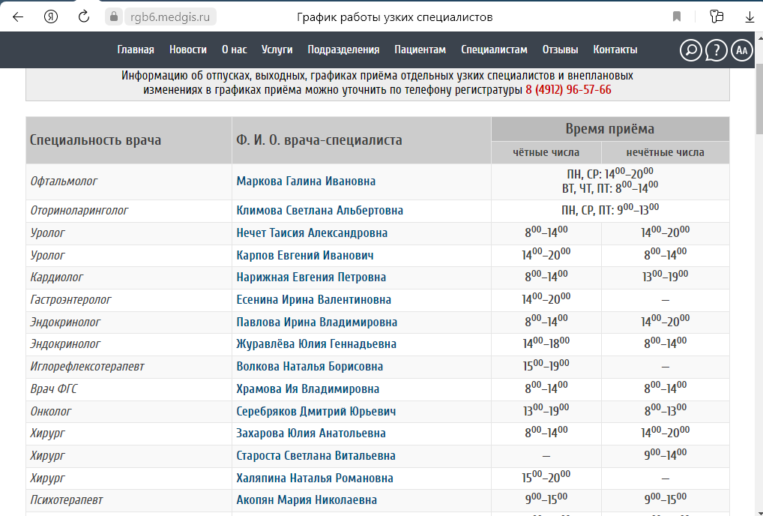Go to the Новости menu item
The height and width of the screenshot is (516, 763).
(188, 50)
